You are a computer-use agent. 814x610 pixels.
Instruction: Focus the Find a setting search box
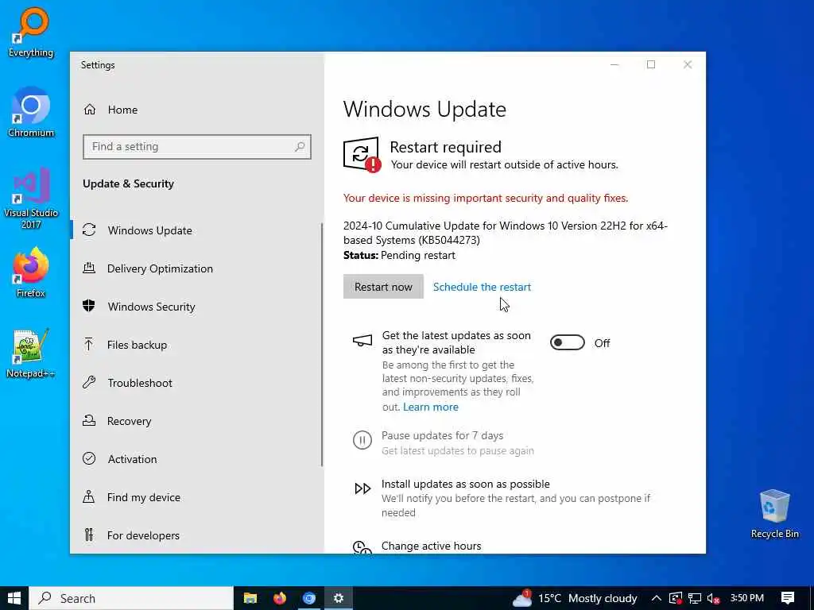pyautogui.click(x=197, y=147)
